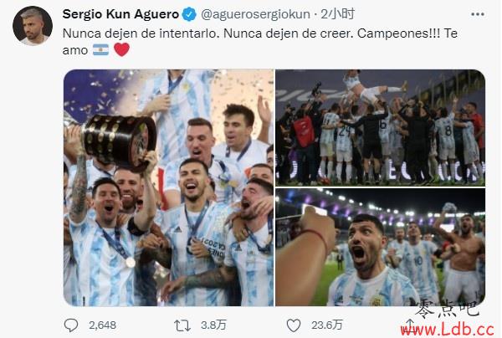The image size is (502, 338).
Task: Open the @aguerosergiokun handle link
Action: point(255,14)
